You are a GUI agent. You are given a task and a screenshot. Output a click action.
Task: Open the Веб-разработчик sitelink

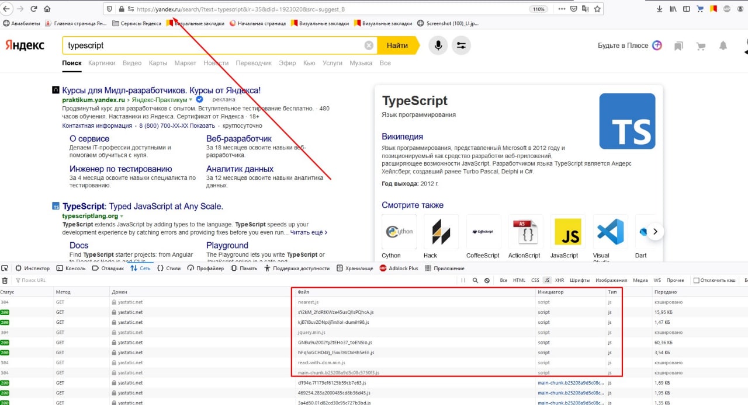click(239, 139)
